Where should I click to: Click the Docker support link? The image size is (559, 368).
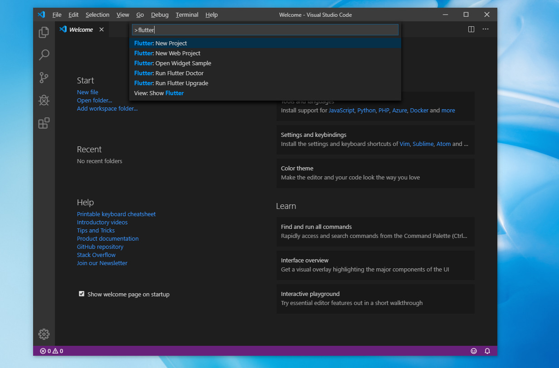click(419, 110)
